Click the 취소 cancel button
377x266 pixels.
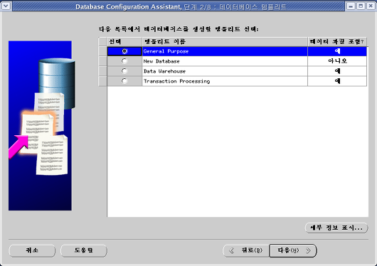click(x=32, y=250)
